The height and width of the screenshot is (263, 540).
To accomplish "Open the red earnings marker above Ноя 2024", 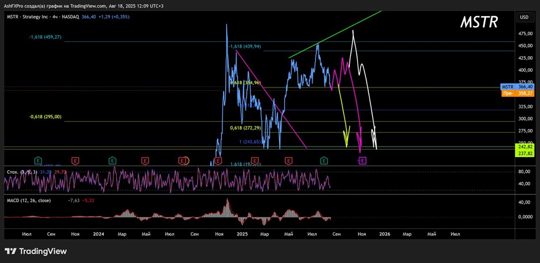I will 218,160.
